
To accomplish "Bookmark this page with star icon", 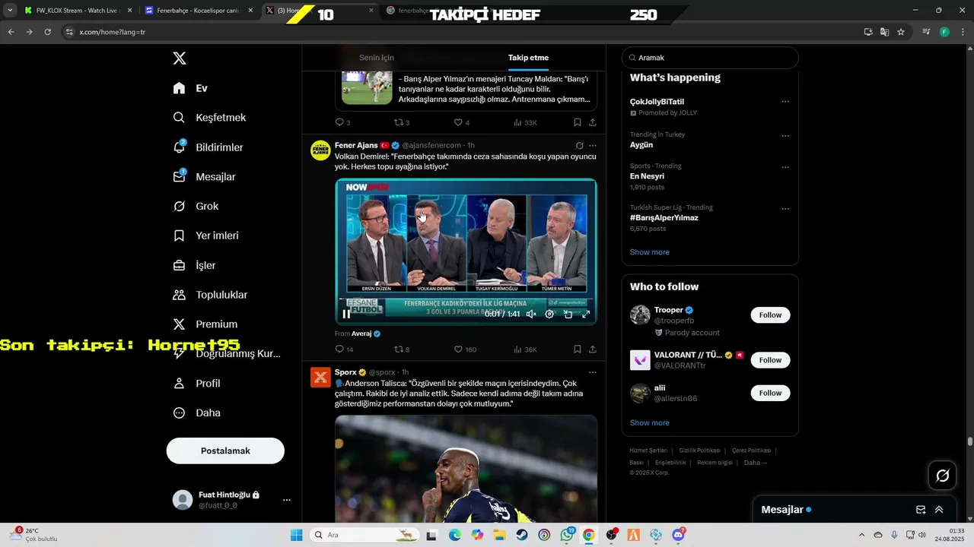I will 901,32.
